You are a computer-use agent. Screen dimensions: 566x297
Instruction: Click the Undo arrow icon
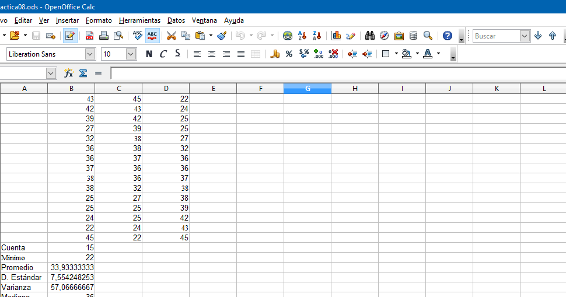click(240, 36)
